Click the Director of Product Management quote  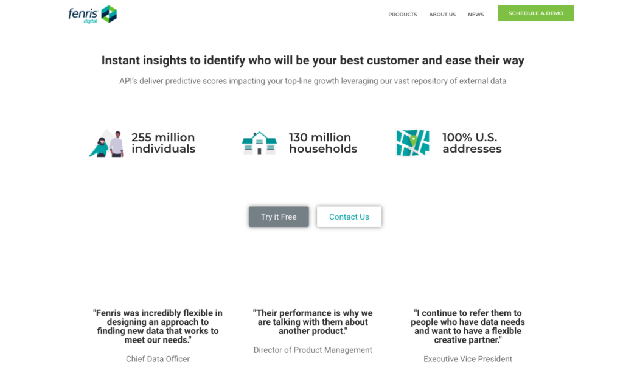[x=313, y=322]
